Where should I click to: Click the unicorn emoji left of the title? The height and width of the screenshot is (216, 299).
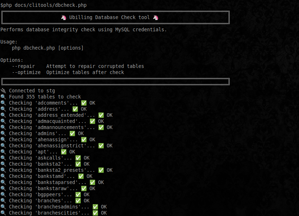pyautogui.click(x=64, y=17)
